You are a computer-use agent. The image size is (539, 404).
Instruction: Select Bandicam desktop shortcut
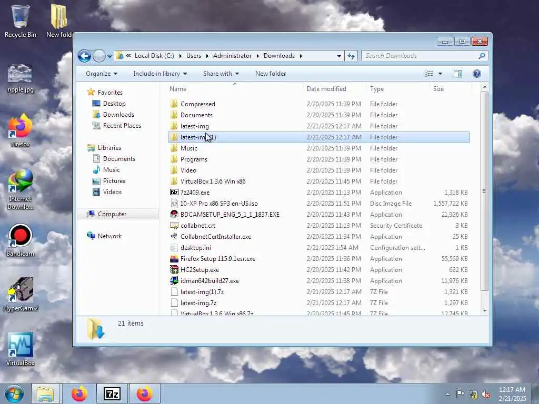(x=21, y=240)
